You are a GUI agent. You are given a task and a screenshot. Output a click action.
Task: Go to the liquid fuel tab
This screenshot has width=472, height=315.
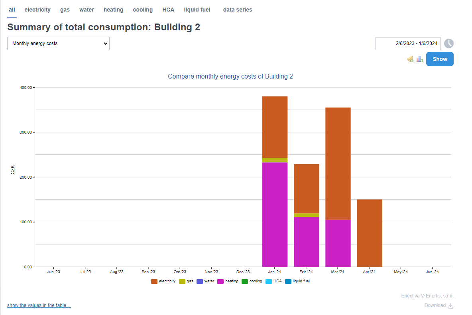(x=197, y=10)
